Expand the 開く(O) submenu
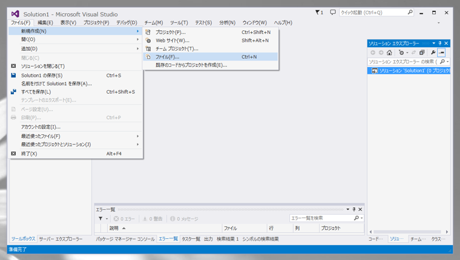The height and width of the screenshot is (260, 460). (76, 39)
